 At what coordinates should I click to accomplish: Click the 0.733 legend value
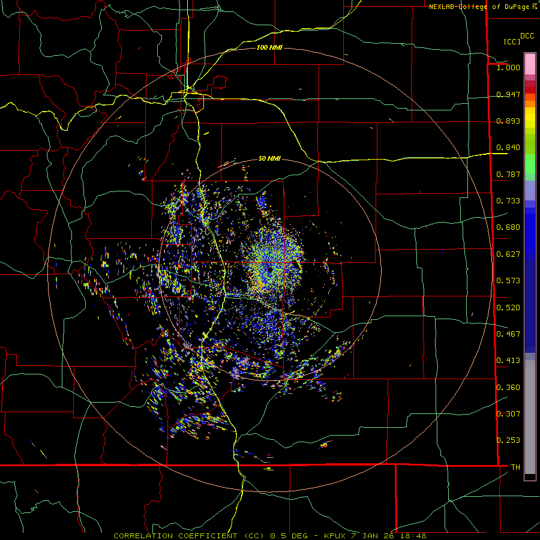(x=508, y=201)
